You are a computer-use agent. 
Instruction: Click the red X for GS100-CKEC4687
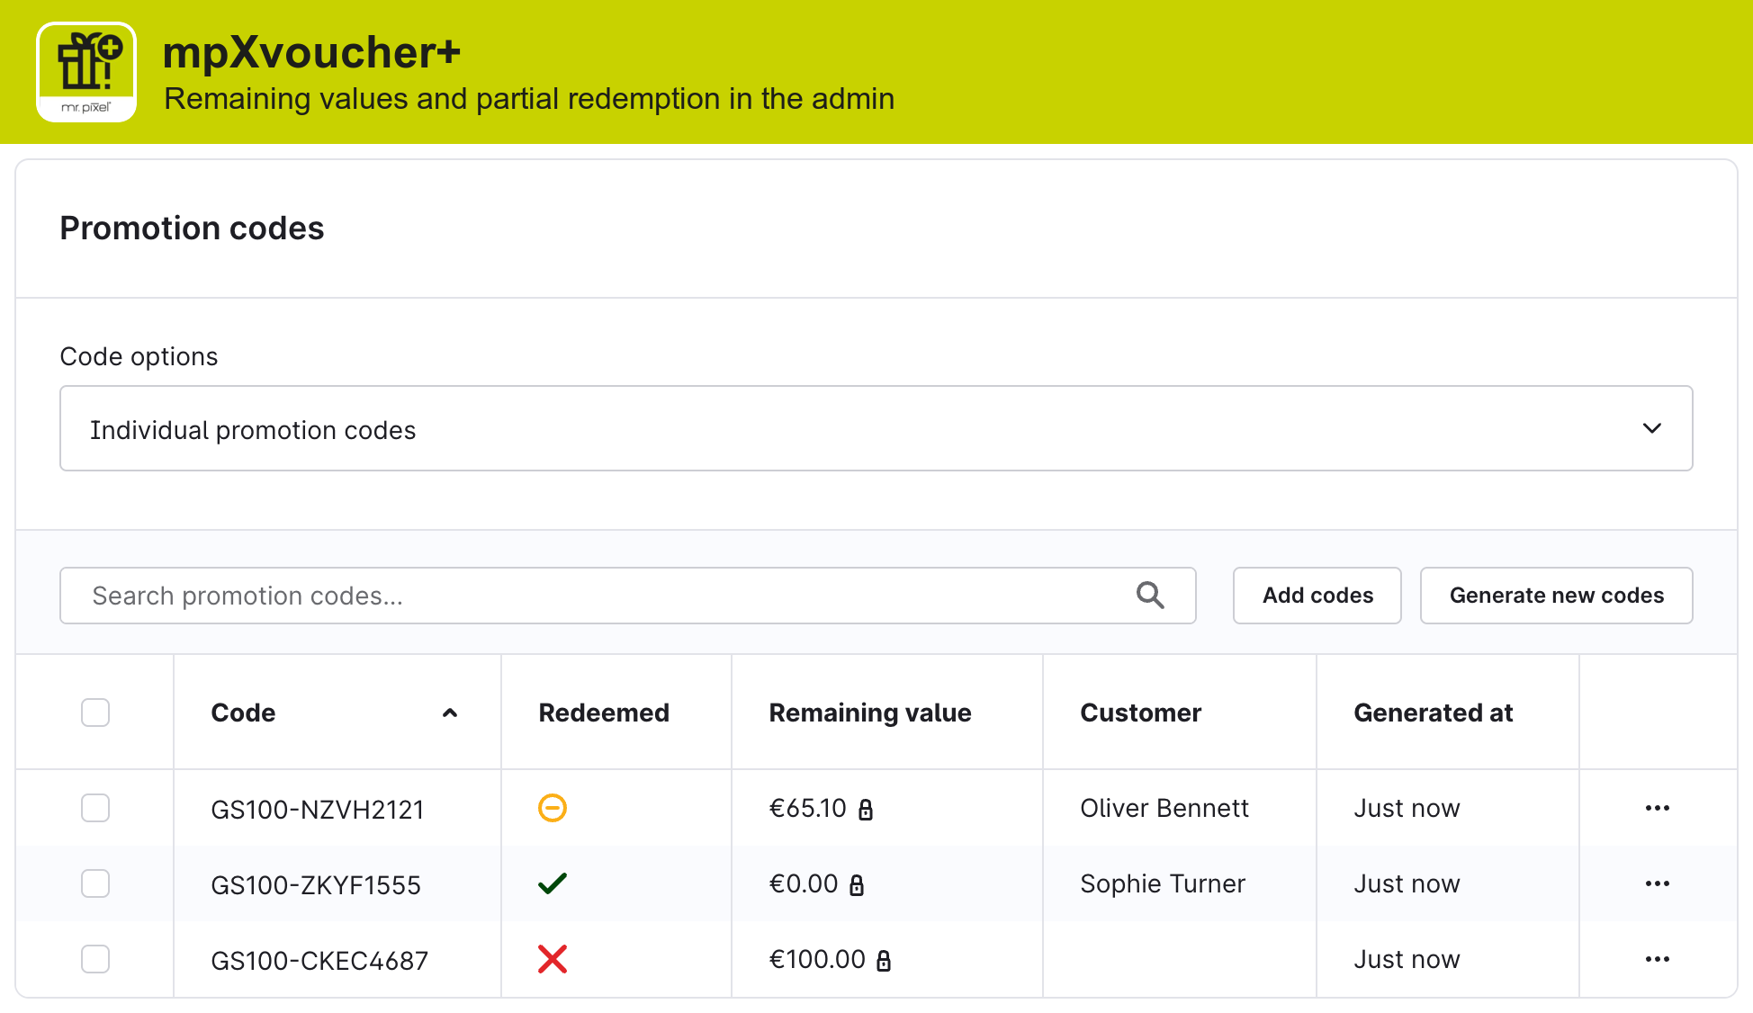553,959
